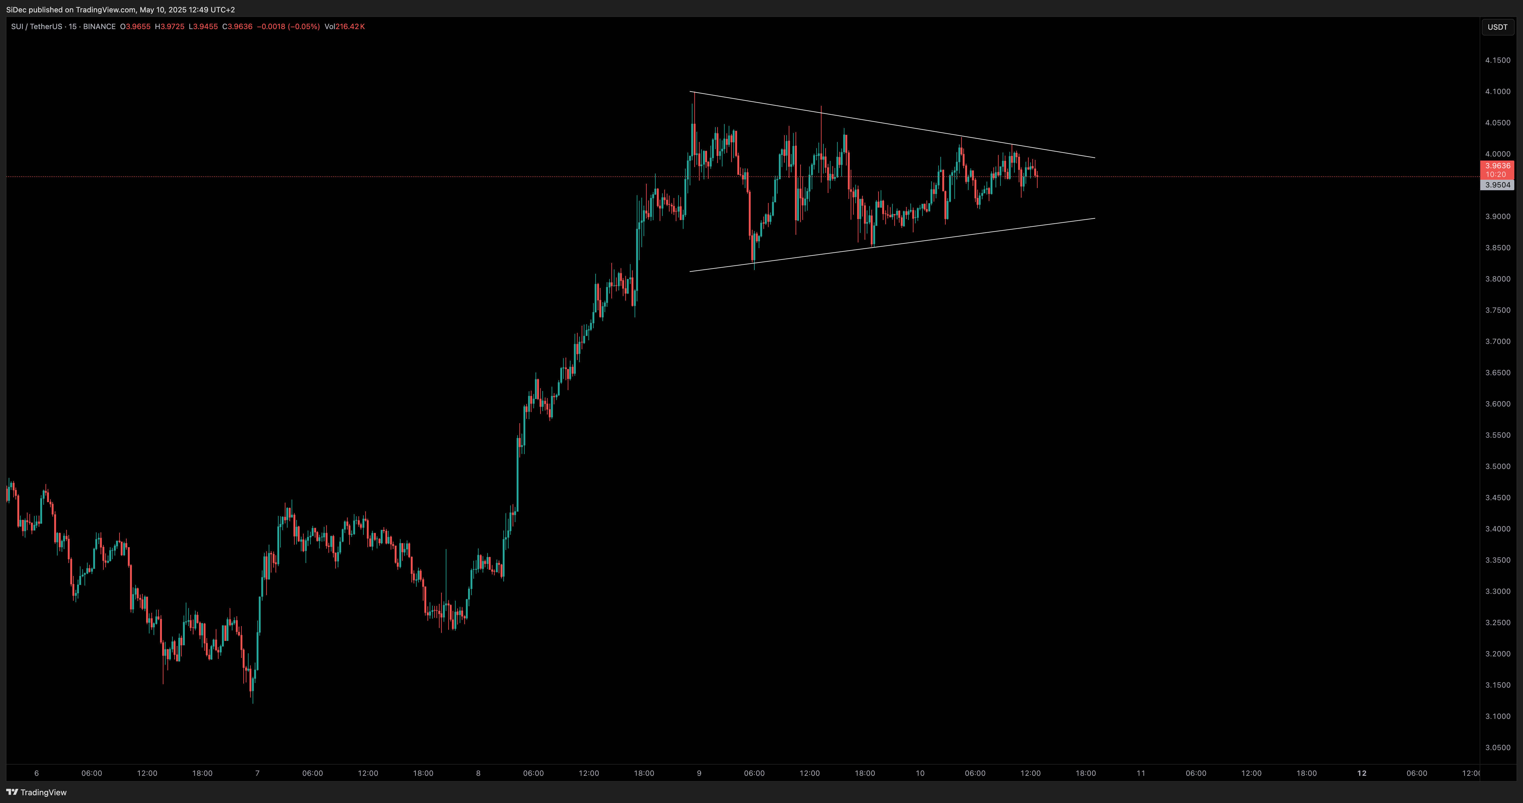The image size is (1523, 803).
Task: Click the BINANCE exchange label in legend
Action: 99,27
